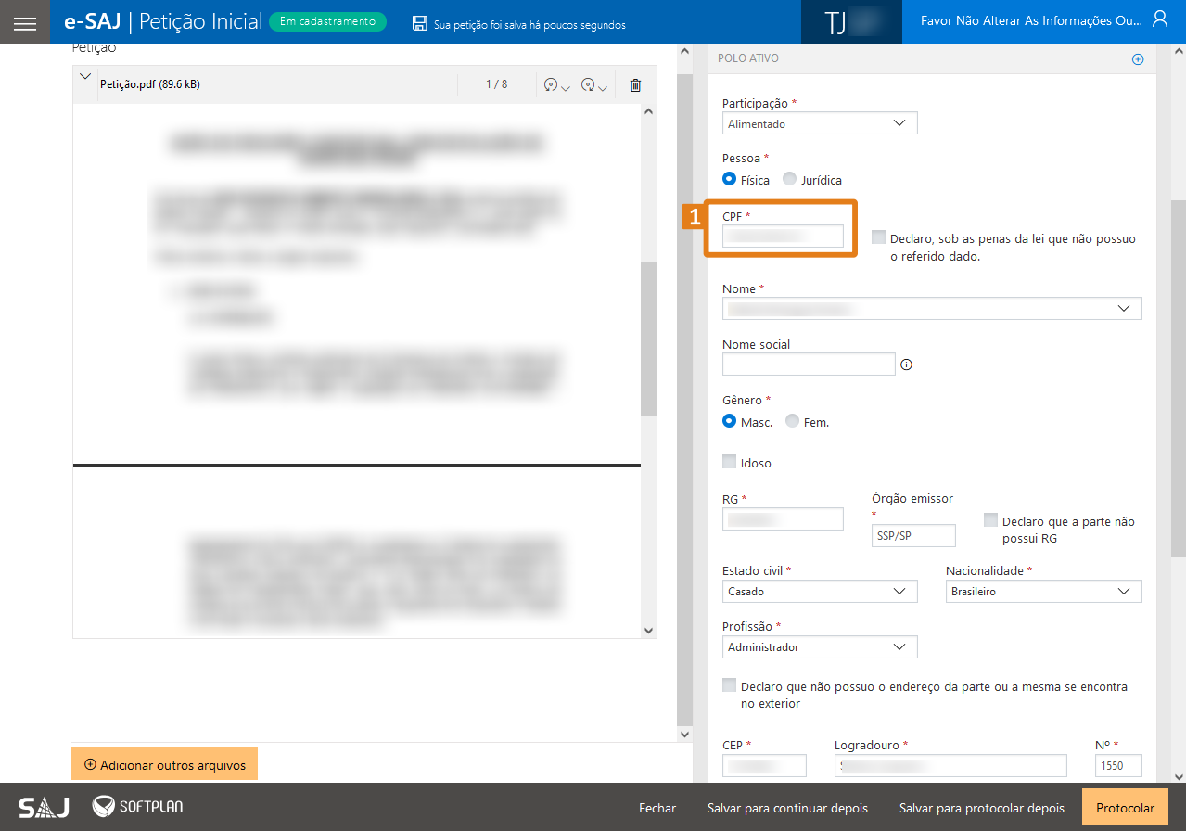
Task: Click the Protocolar button
Action: click(1125, 808)
